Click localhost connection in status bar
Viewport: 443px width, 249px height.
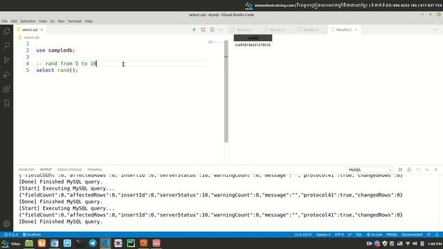click(x=32, y=234)
